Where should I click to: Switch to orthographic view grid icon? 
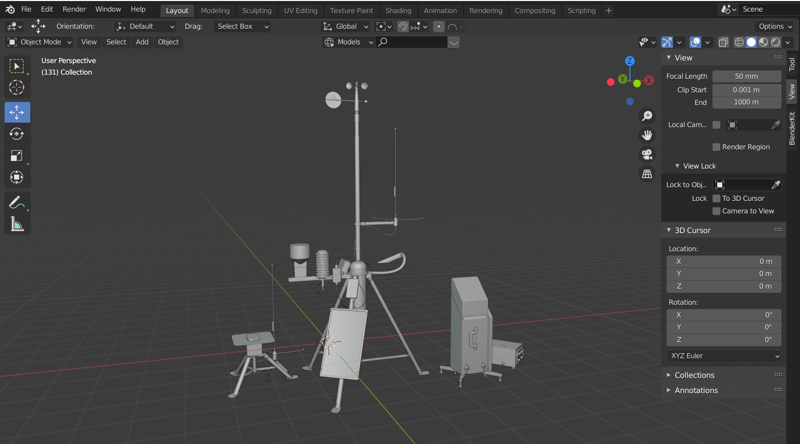[647, 174]
